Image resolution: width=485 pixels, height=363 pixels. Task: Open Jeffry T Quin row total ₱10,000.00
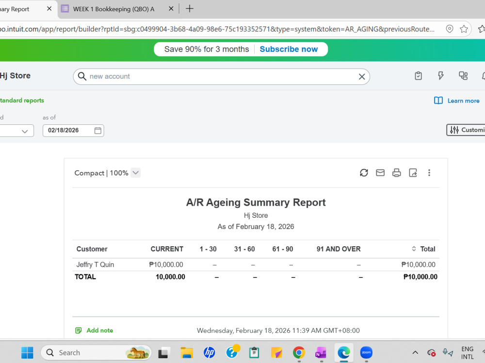click(x=418, y=265)
